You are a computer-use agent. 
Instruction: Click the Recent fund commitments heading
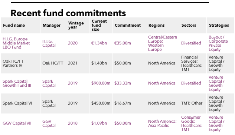[68, 13]
